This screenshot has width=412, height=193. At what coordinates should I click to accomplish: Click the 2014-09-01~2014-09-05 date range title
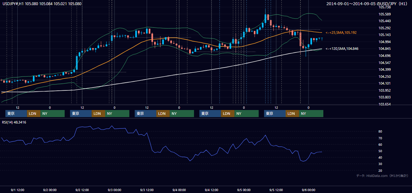(367, 4)
